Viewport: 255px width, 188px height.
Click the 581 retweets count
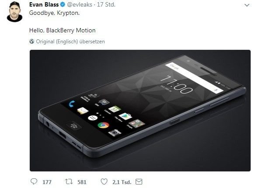click(82, 182)
